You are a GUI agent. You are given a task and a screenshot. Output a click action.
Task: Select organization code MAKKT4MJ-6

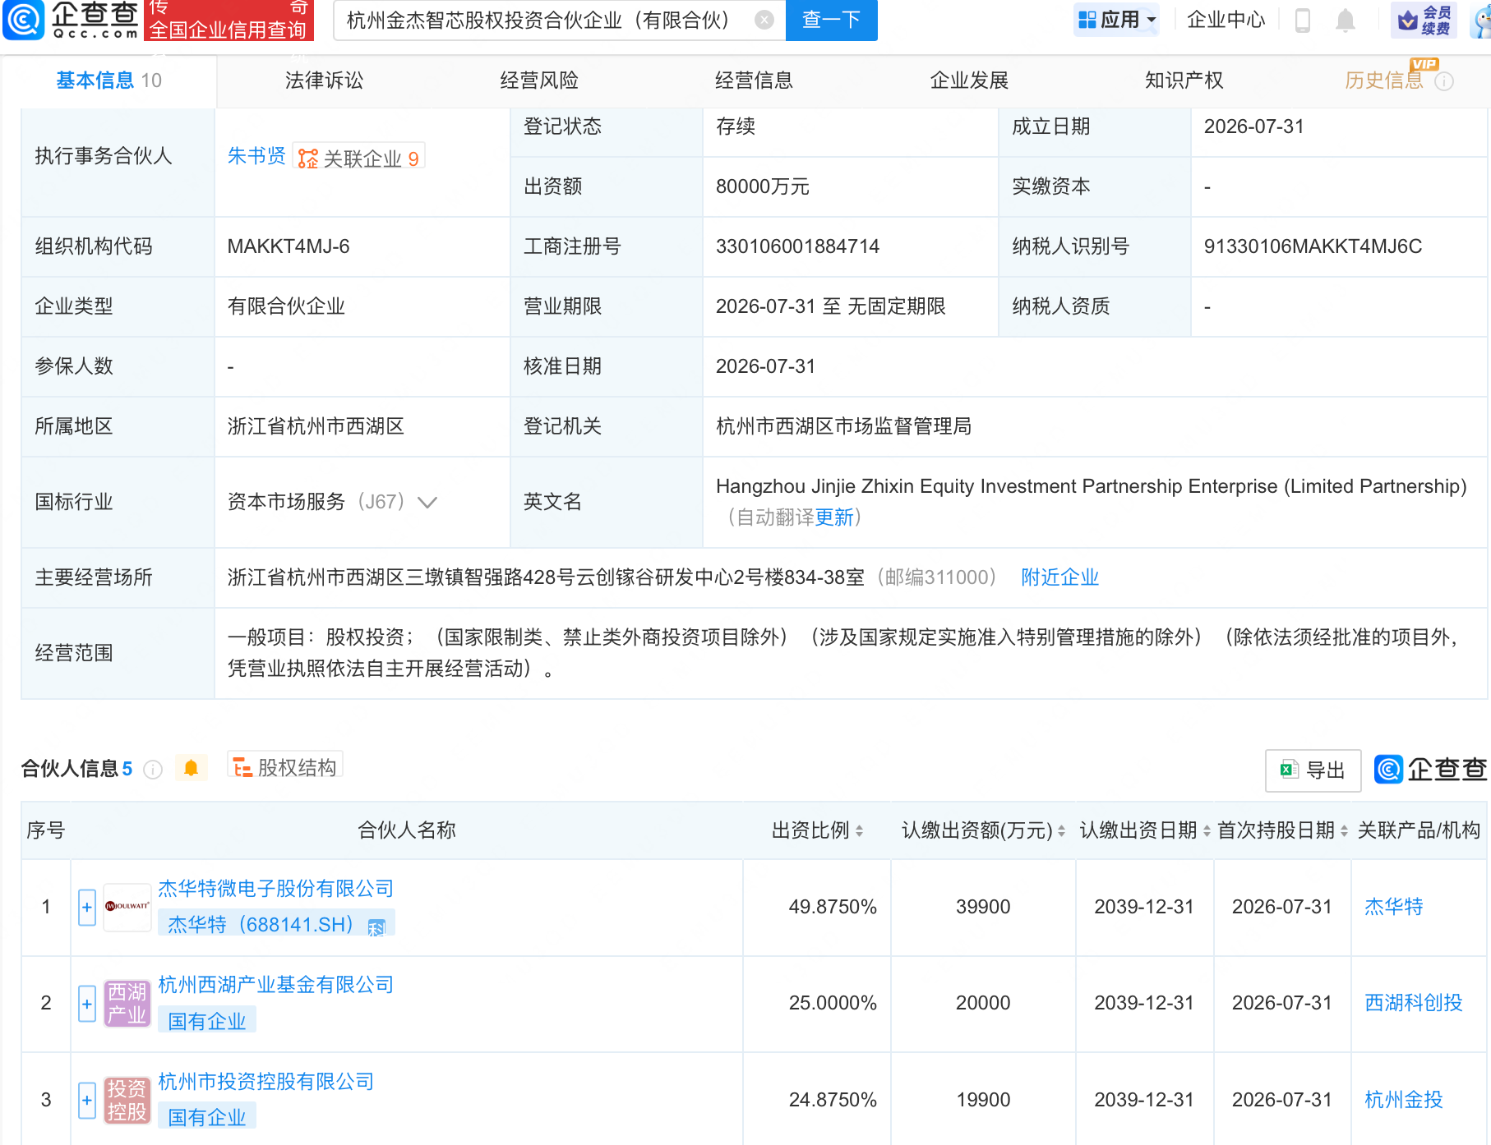289,246
